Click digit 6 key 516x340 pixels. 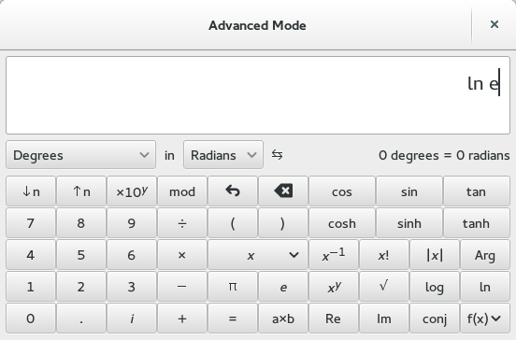pyautogui.click(x=132, y=255)
